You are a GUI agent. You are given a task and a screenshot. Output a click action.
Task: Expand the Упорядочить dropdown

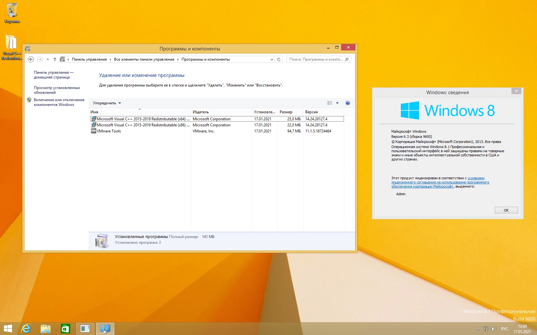(107, 103)
